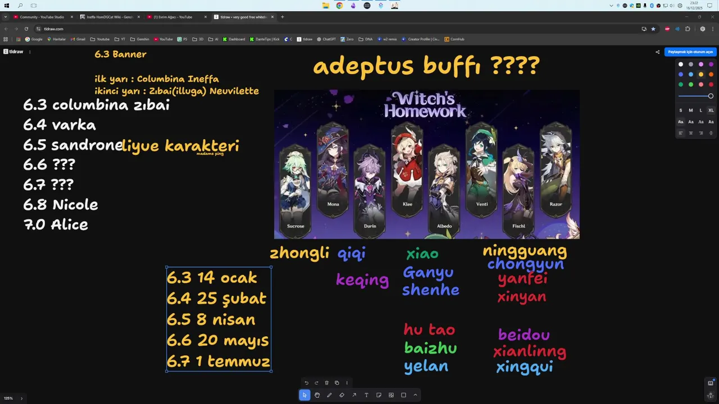
Task: Switch to Ineffa HomDGCat Wiki tab
Action: click(x=109, y=17)
